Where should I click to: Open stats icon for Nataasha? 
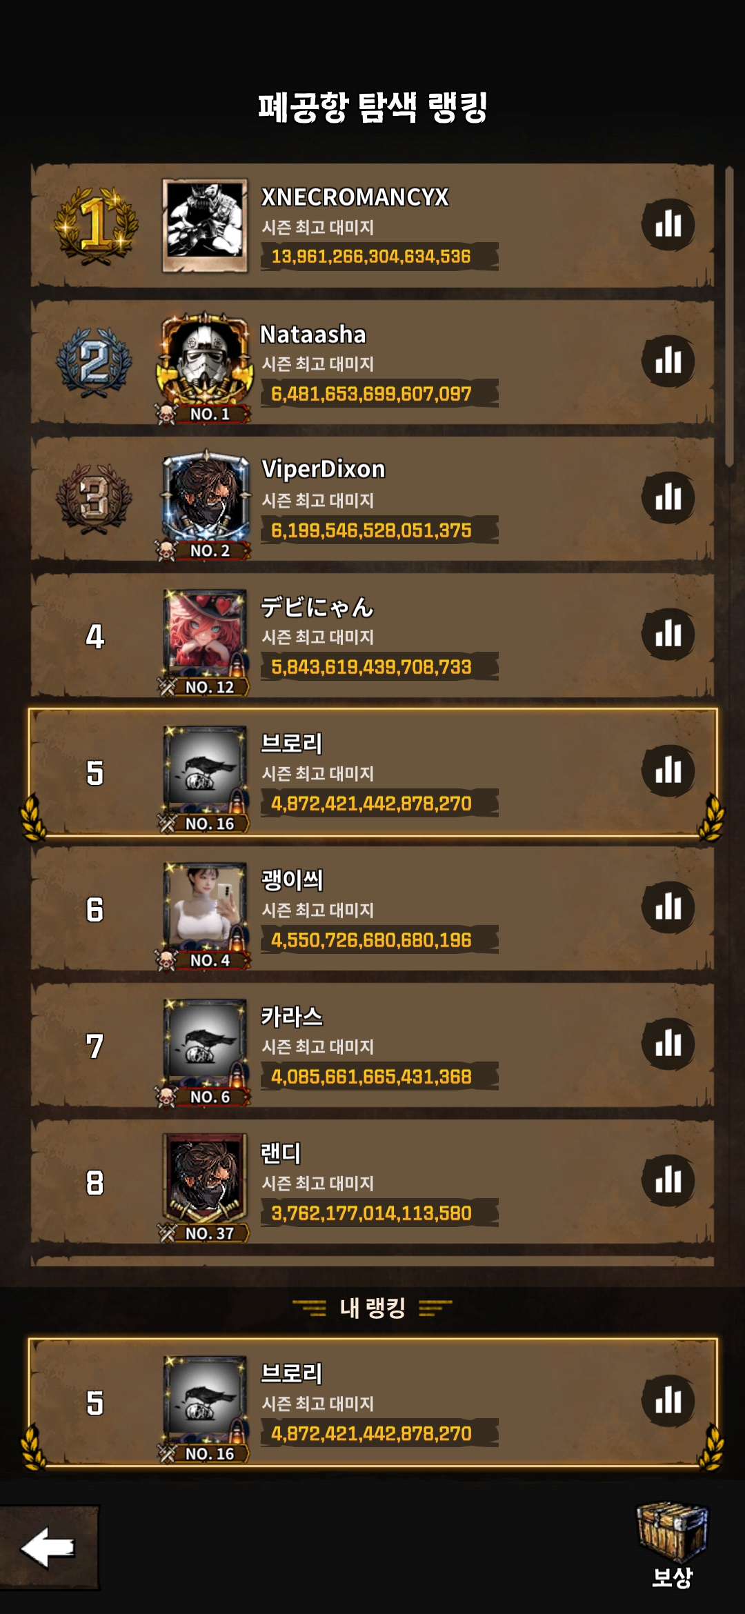click(668, 361)
